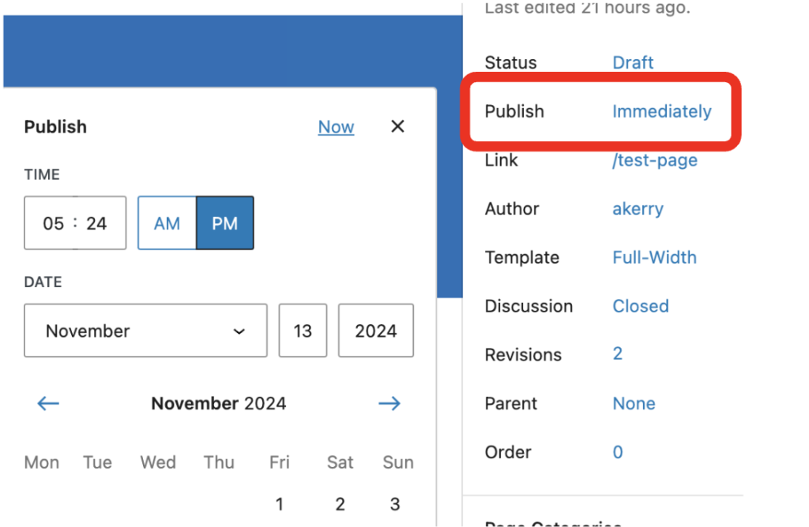Edit the /test-page link

point(655,160)
